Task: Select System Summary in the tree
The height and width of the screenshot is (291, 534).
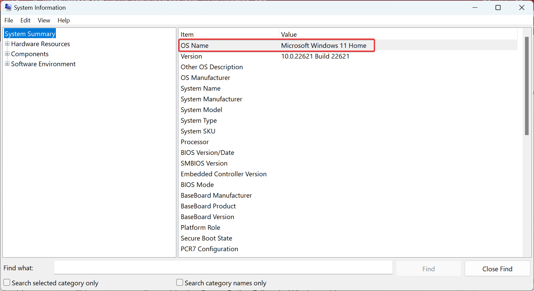Action: (30, 34)
